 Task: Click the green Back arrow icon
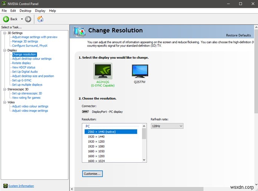tap(6, 19)
